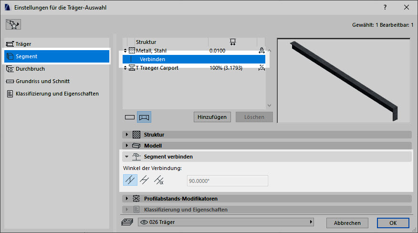Image resolution: width=418 pixels, height=233 pixels.
Task: Select the Träger page in sidebar
Action: [x=56, y=44]
